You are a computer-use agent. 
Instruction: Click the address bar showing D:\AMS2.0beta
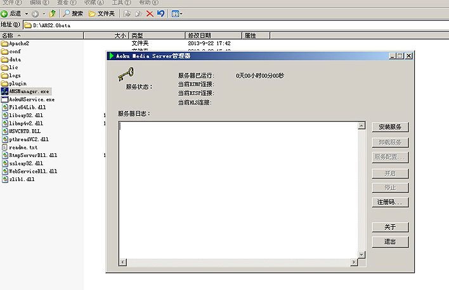(236, 25)
